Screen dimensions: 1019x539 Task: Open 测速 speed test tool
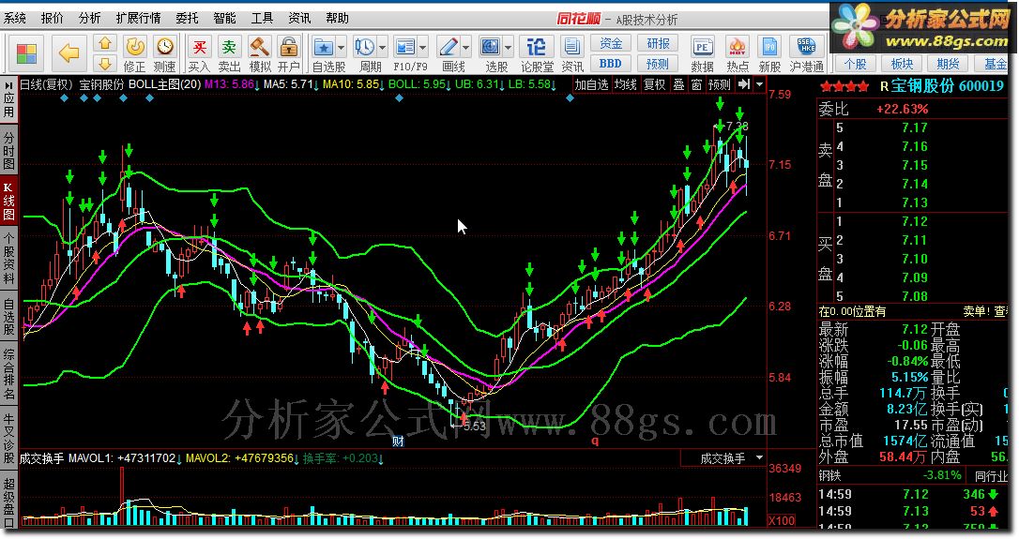click(x=165, y=54)
